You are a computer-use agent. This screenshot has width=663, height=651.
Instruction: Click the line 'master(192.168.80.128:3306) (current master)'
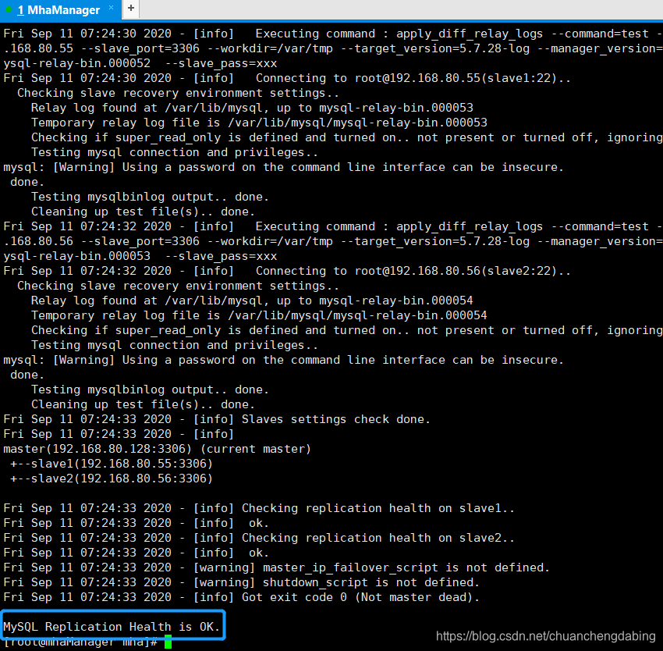[157, 449]
